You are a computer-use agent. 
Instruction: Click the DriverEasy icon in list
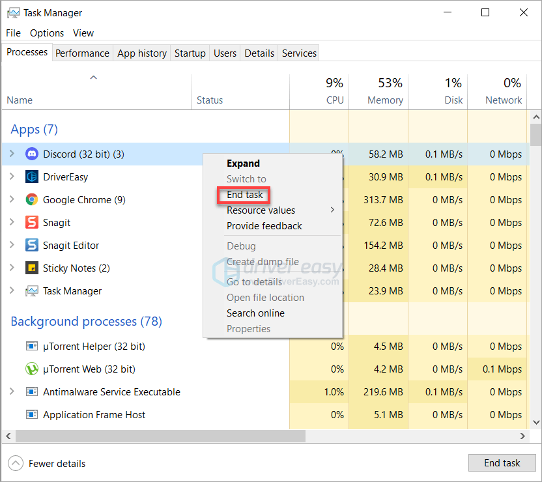coord(32,177)
